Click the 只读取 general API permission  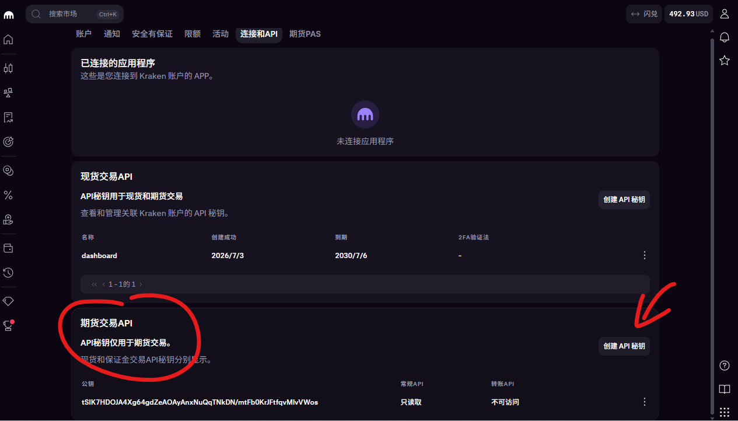click(411, 402)
